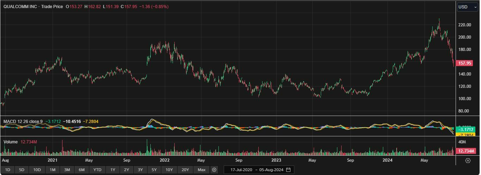Switch to 2Y time range

pos(127,170)
